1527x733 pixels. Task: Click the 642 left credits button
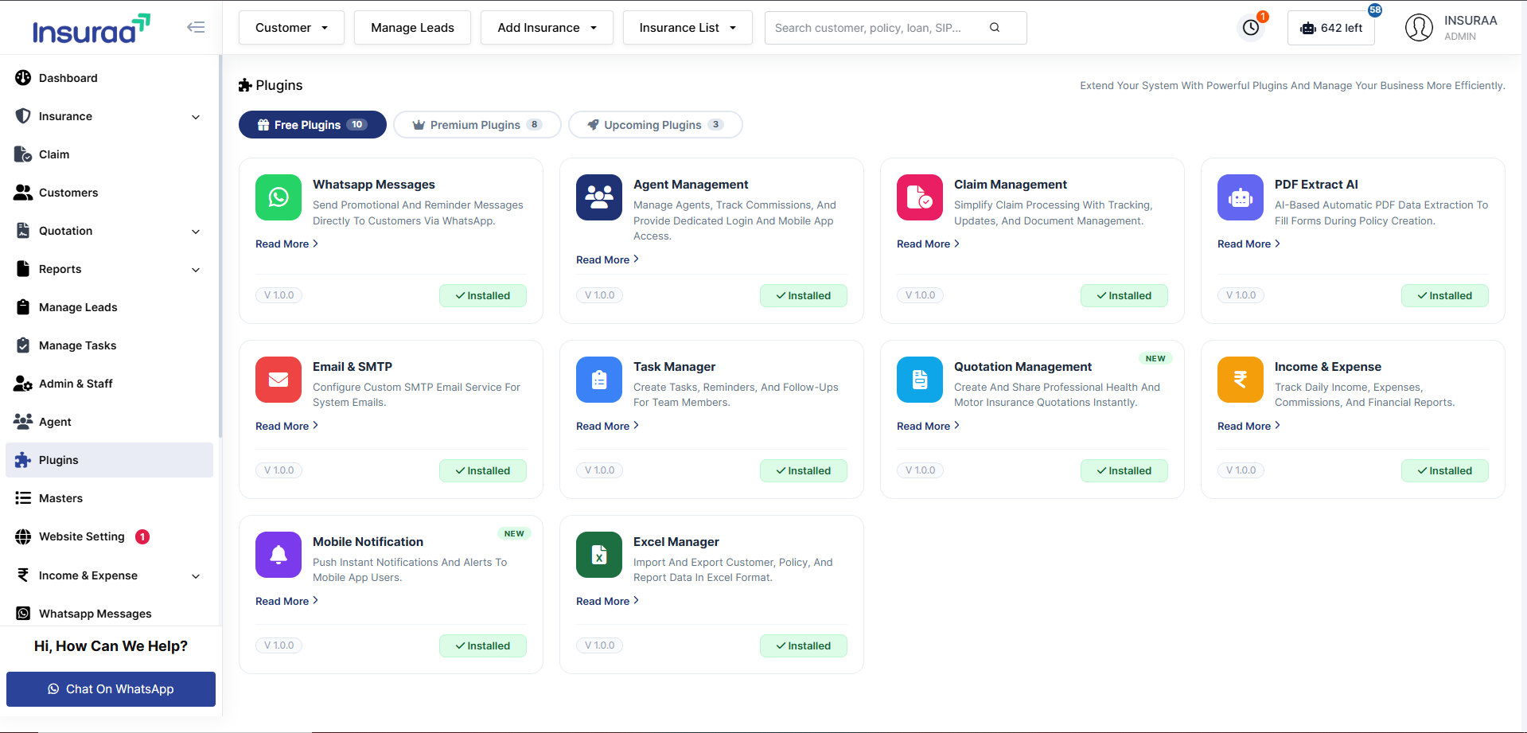point(1331,28)
